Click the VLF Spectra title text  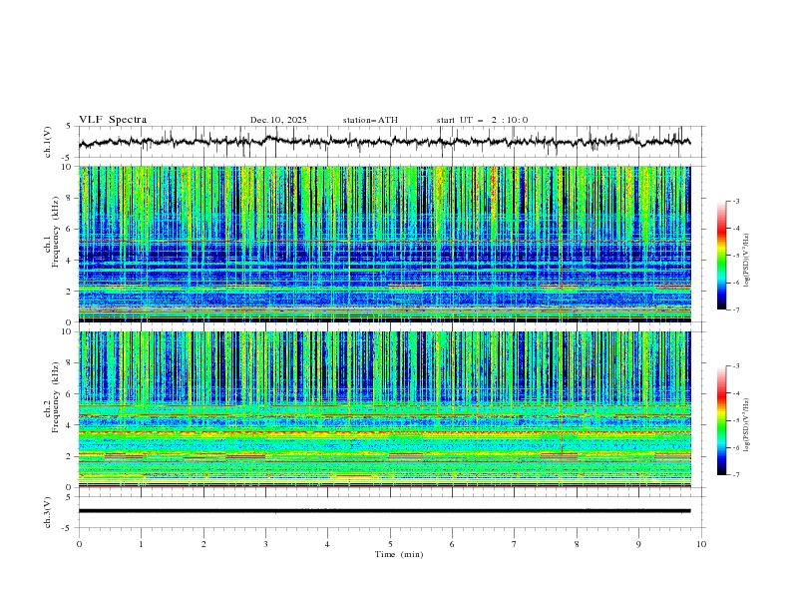pos(113,120)
